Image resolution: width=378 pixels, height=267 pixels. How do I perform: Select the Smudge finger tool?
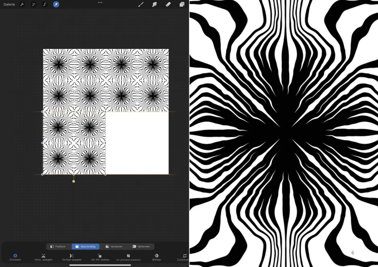point(154,4)
